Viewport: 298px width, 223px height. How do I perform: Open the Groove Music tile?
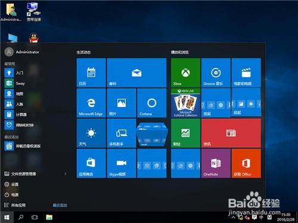(216, 73)
